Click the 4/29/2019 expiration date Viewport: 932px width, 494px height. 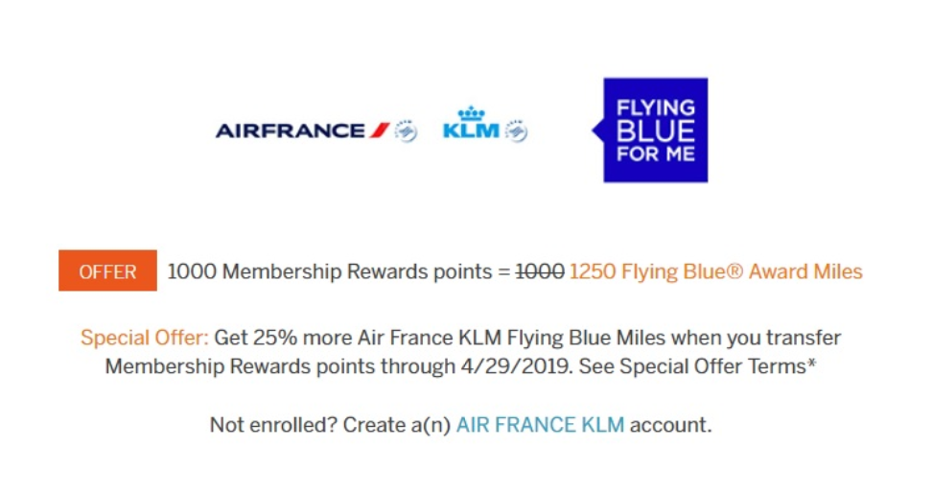coord(516,366)
